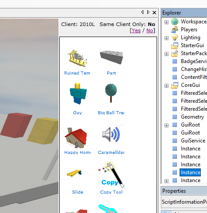207x213 pixels.
Task: Open the Slide text link
Action: (78, 192)
